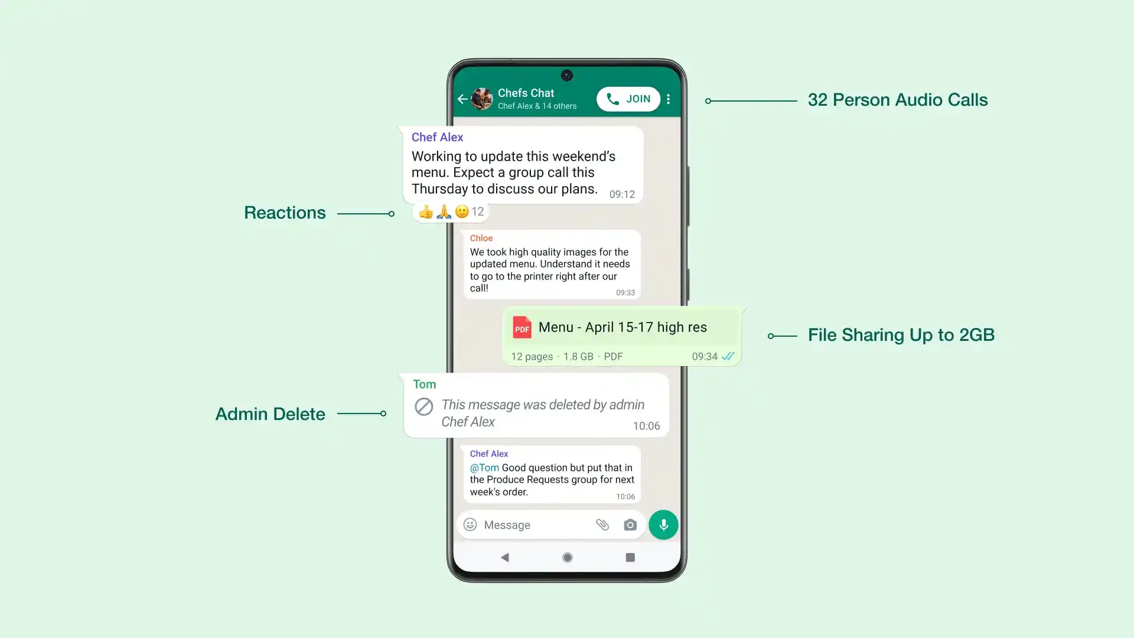Screen dimensions: 1134x638
Task: Open the camera icon in message bar
Action: point(630,524)
